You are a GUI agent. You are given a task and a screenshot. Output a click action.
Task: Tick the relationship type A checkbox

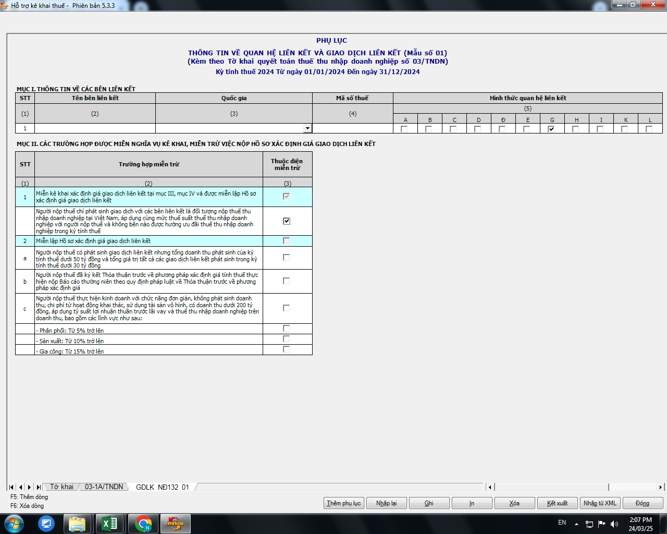[404, 129]
